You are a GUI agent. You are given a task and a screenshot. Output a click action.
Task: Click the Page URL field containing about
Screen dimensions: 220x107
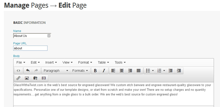30,48
